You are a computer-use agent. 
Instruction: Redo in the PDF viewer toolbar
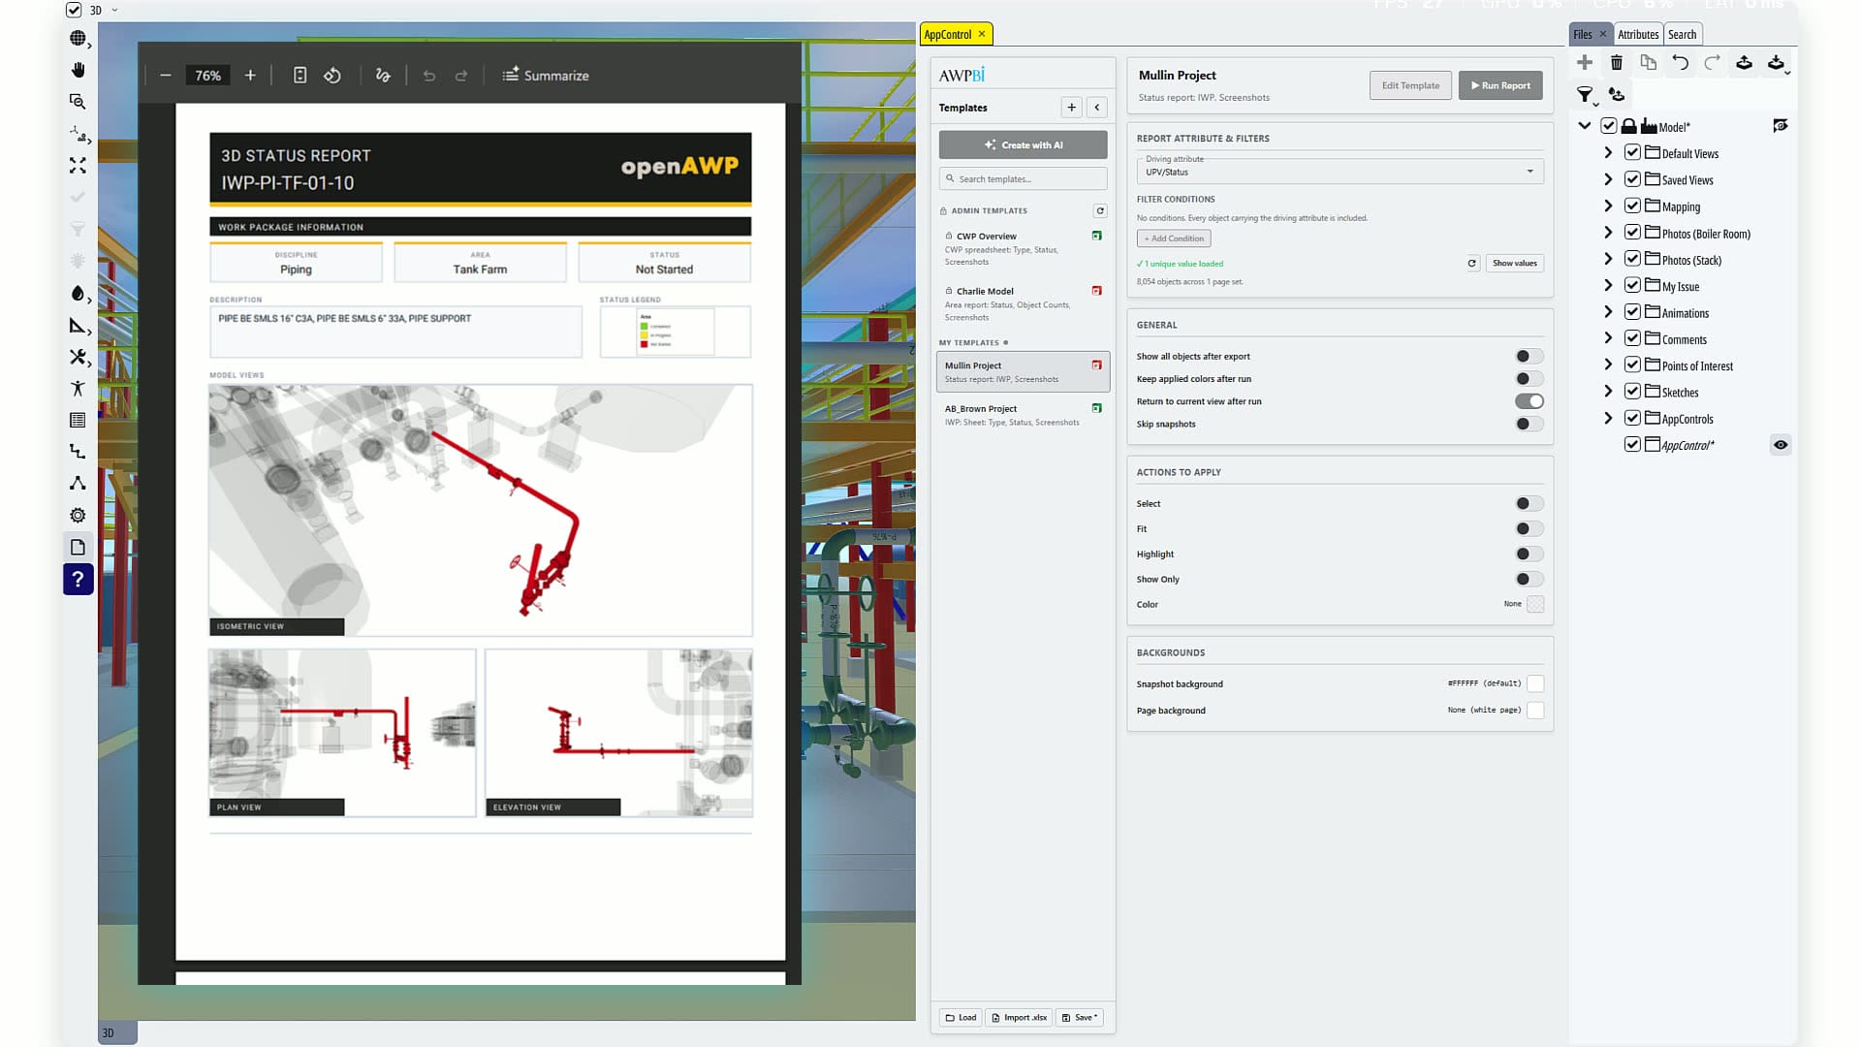(x=461, y=75)
